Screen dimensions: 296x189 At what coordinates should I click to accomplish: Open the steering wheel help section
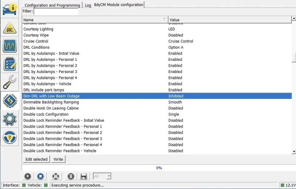click(10, 137)
